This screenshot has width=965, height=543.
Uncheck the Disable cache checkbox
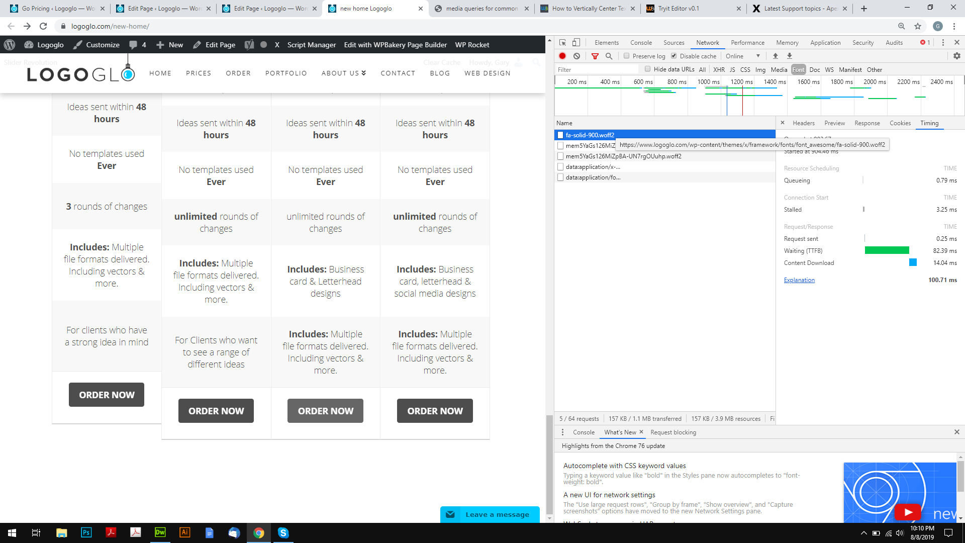[x=674, y=56]
